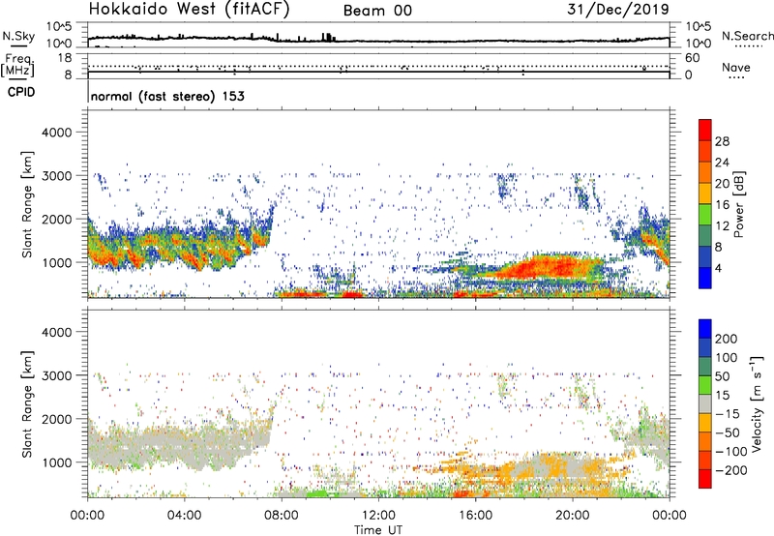
Task: Click 'normal (fast stereo) 153' text
Action: (167, 96)
